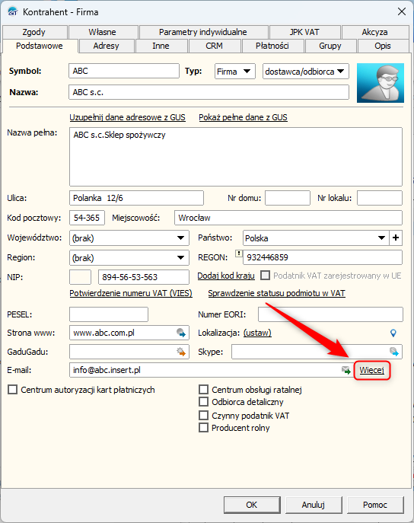Click into the PESEL input field

click(x=109, y=314)
